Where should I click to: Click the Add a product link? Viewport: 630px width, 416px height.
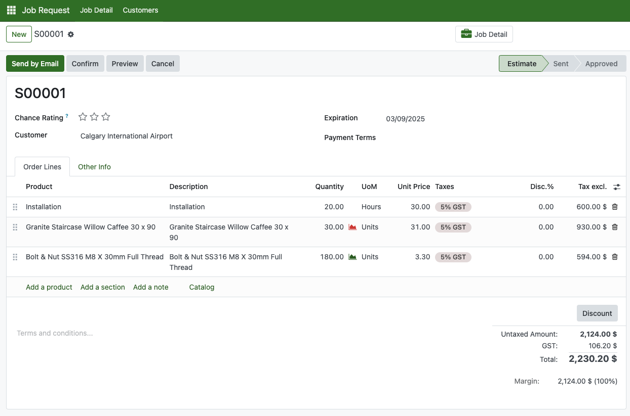tap(49, 287)
